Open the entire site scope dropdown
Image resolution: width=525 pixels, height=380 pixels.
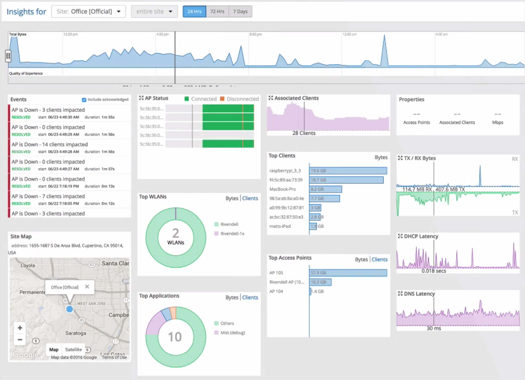click(x=154, y=11)
